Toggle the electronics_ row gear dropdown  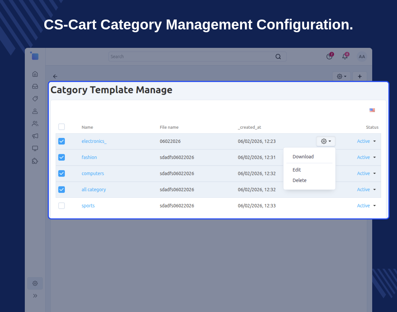click(326, 141)
